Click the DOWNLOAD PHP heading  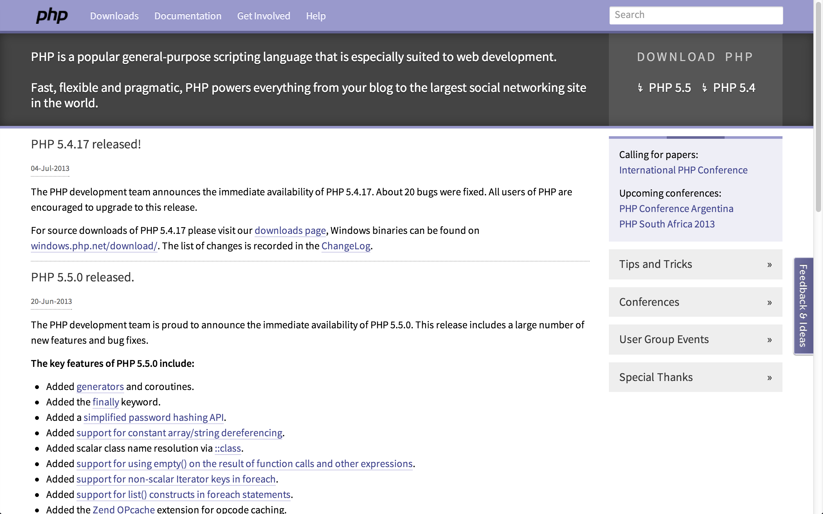[x=695, y=57]
